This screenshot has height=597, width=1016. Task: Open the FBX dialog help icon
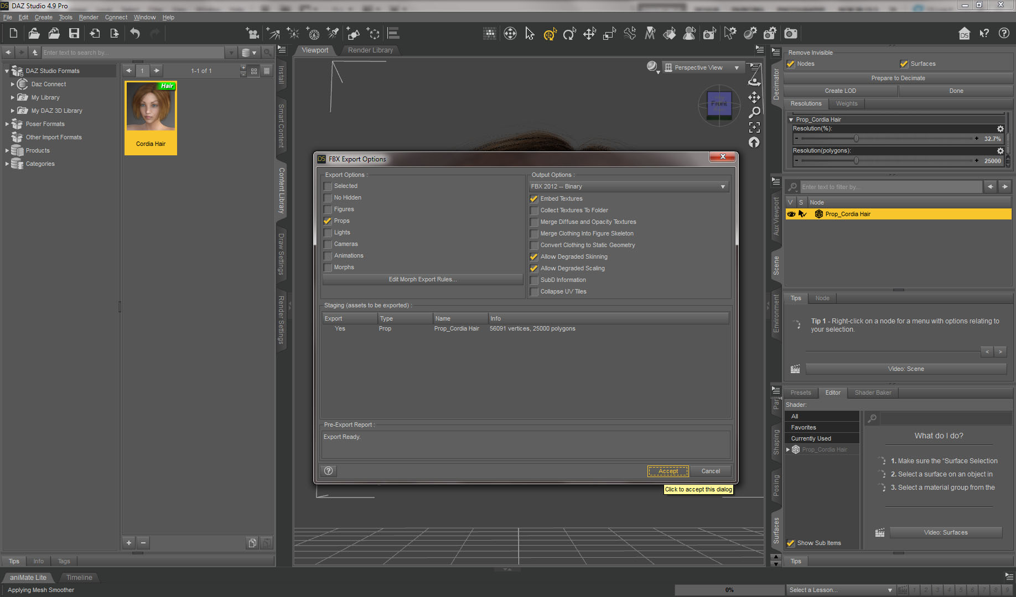[x=329, y=471]
